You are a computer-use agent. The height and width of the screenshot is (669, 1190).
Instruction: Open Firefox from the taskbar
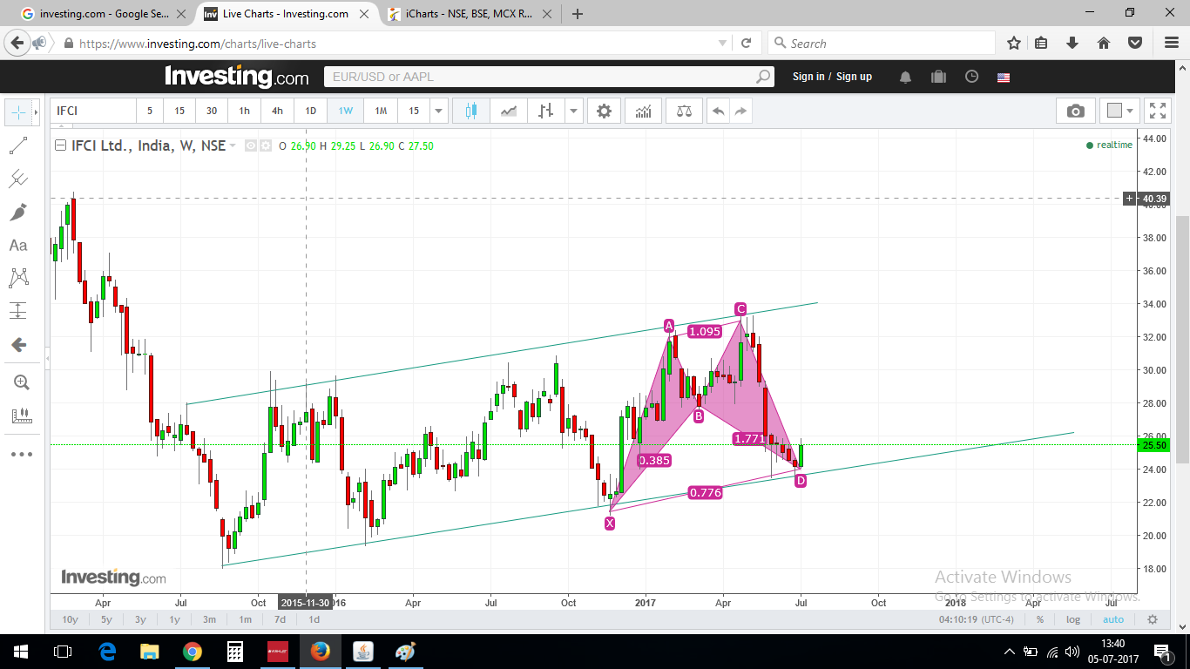tap(321, 652)
